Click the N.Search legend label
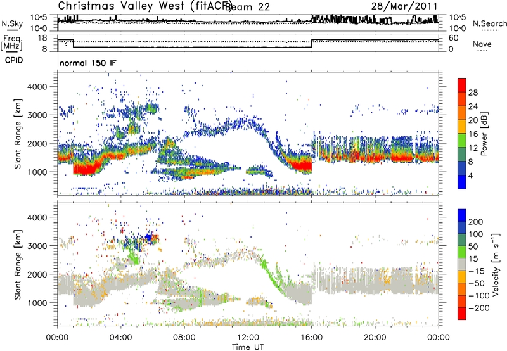Image resolution: width=507 pixels, height=351 pixels. pos(489,23)
